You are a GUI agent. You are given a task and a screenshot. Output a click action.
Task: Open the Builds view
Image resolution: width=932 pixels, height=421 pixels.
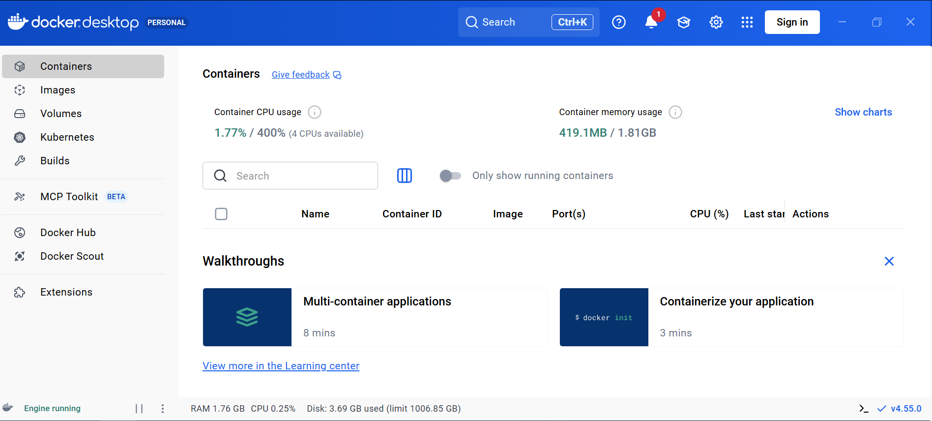coord(83,161)
